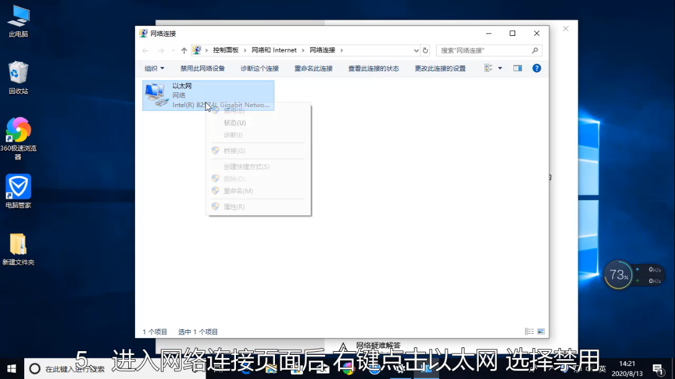
Task: Click the up arrow navigation button
Action: click(184, 50)
